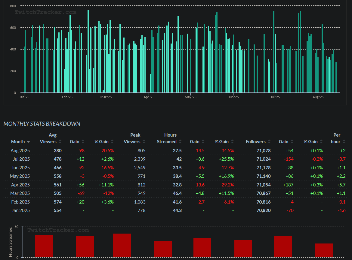
Task: Sort table by Avg Viewers column arrows
Action: coord(60,142)
